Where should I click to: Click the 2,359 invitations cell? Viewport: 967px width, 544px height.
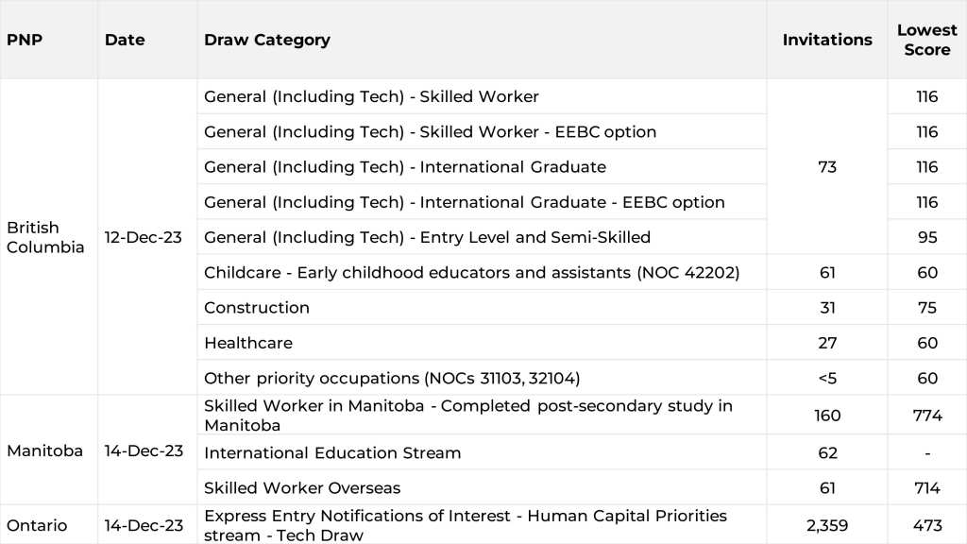click(x=827, y=525)
